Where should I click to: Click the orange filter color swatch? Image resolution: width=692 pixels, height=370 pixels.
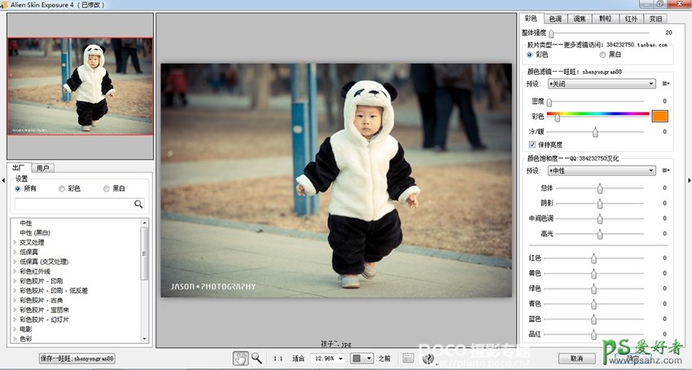click(x=659, y=117)
